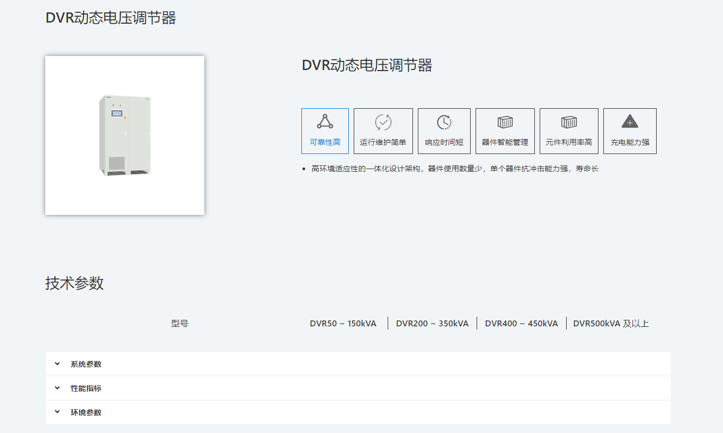The width and height of the screenshot is (723, 433).
Task: Show the 器件智能管理 feature text
Action: coord(505,143)
